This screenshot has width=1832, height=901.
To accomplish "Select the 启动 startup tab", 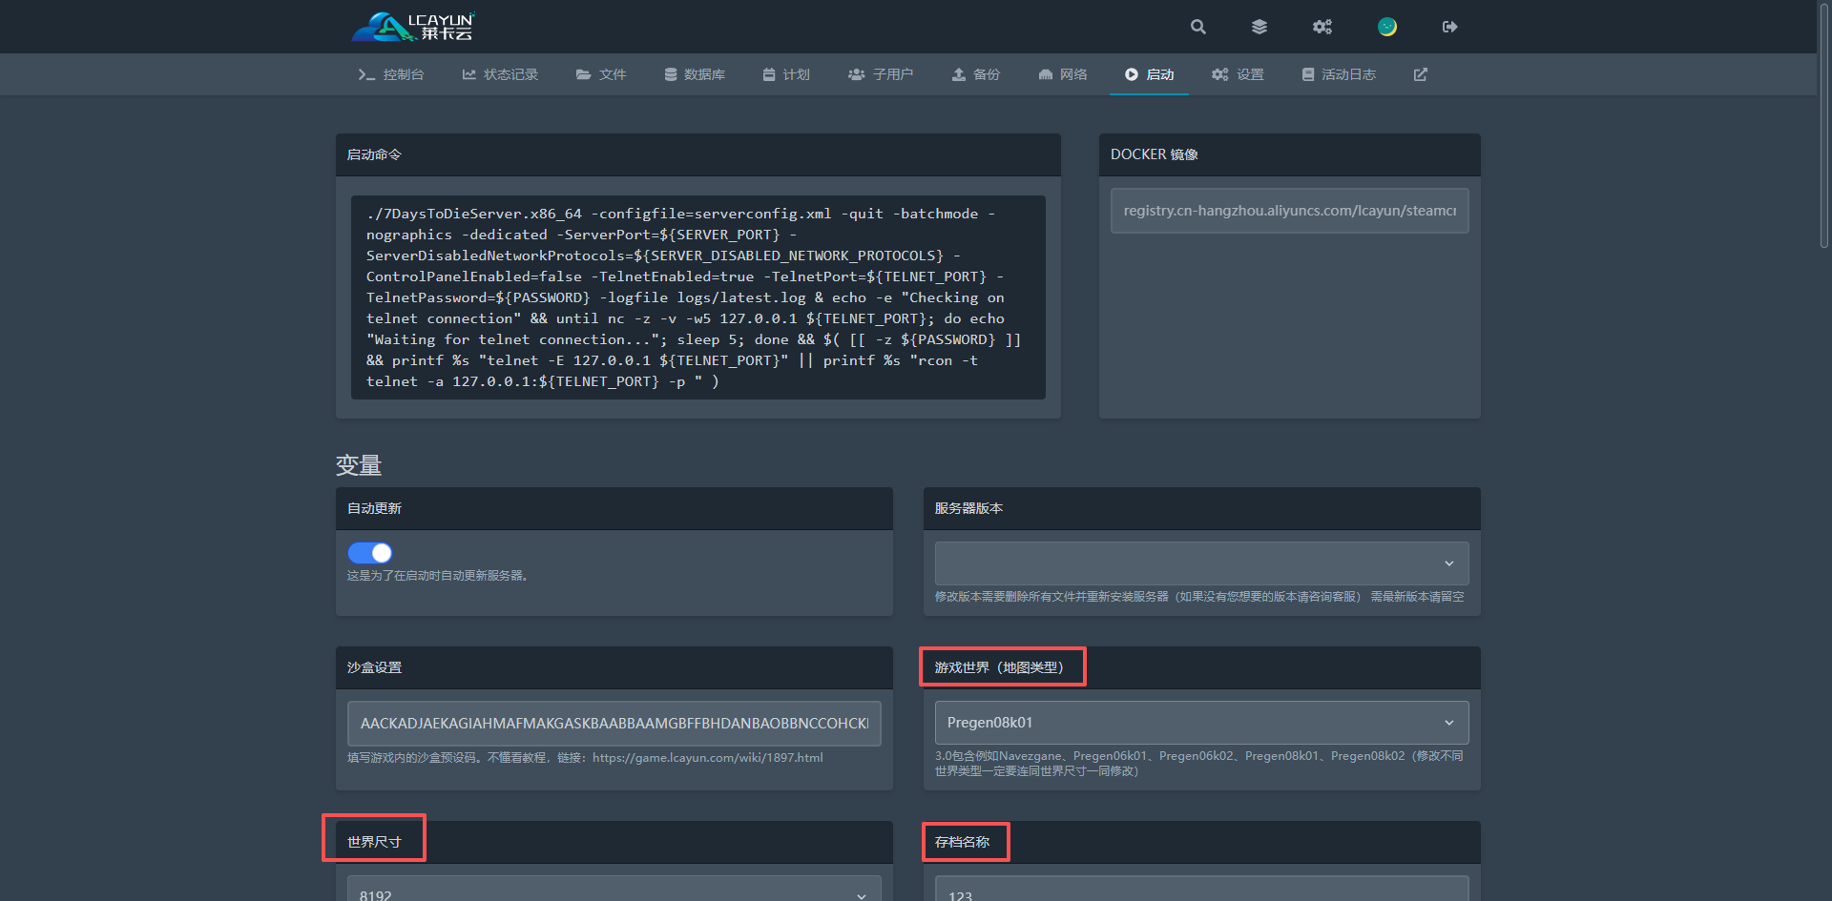I will (1149, 74).
